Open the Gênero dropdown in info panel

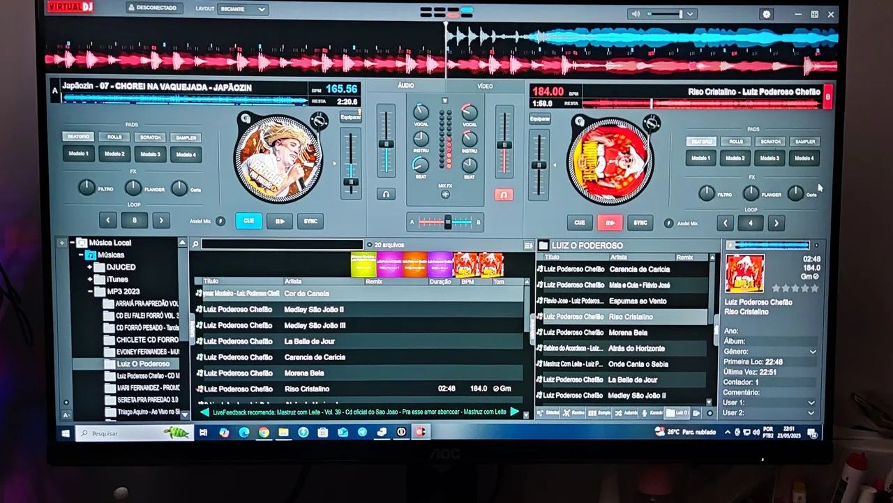(x=812, y=352)
